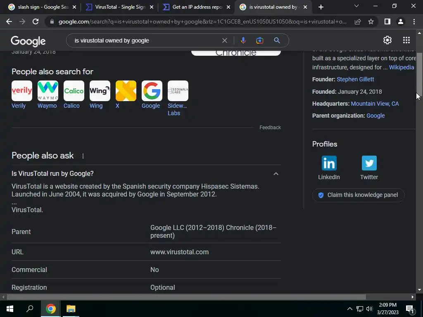Open the Mountain View, CA link
The width and height of the screenshot is (423, 317).
pos(375,104)
